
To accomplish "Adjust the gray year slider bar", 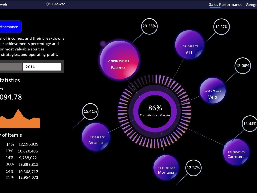I will tap(12, 66).
